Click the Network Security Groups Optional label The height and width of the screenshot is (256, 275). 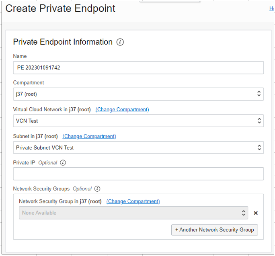[52, 188]
